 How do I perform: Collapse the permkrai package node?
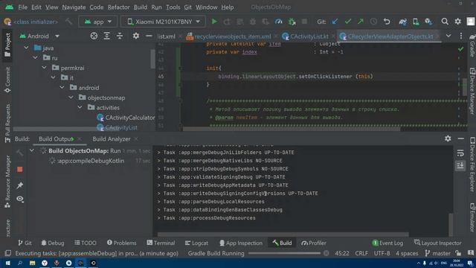tap(45, 68)
